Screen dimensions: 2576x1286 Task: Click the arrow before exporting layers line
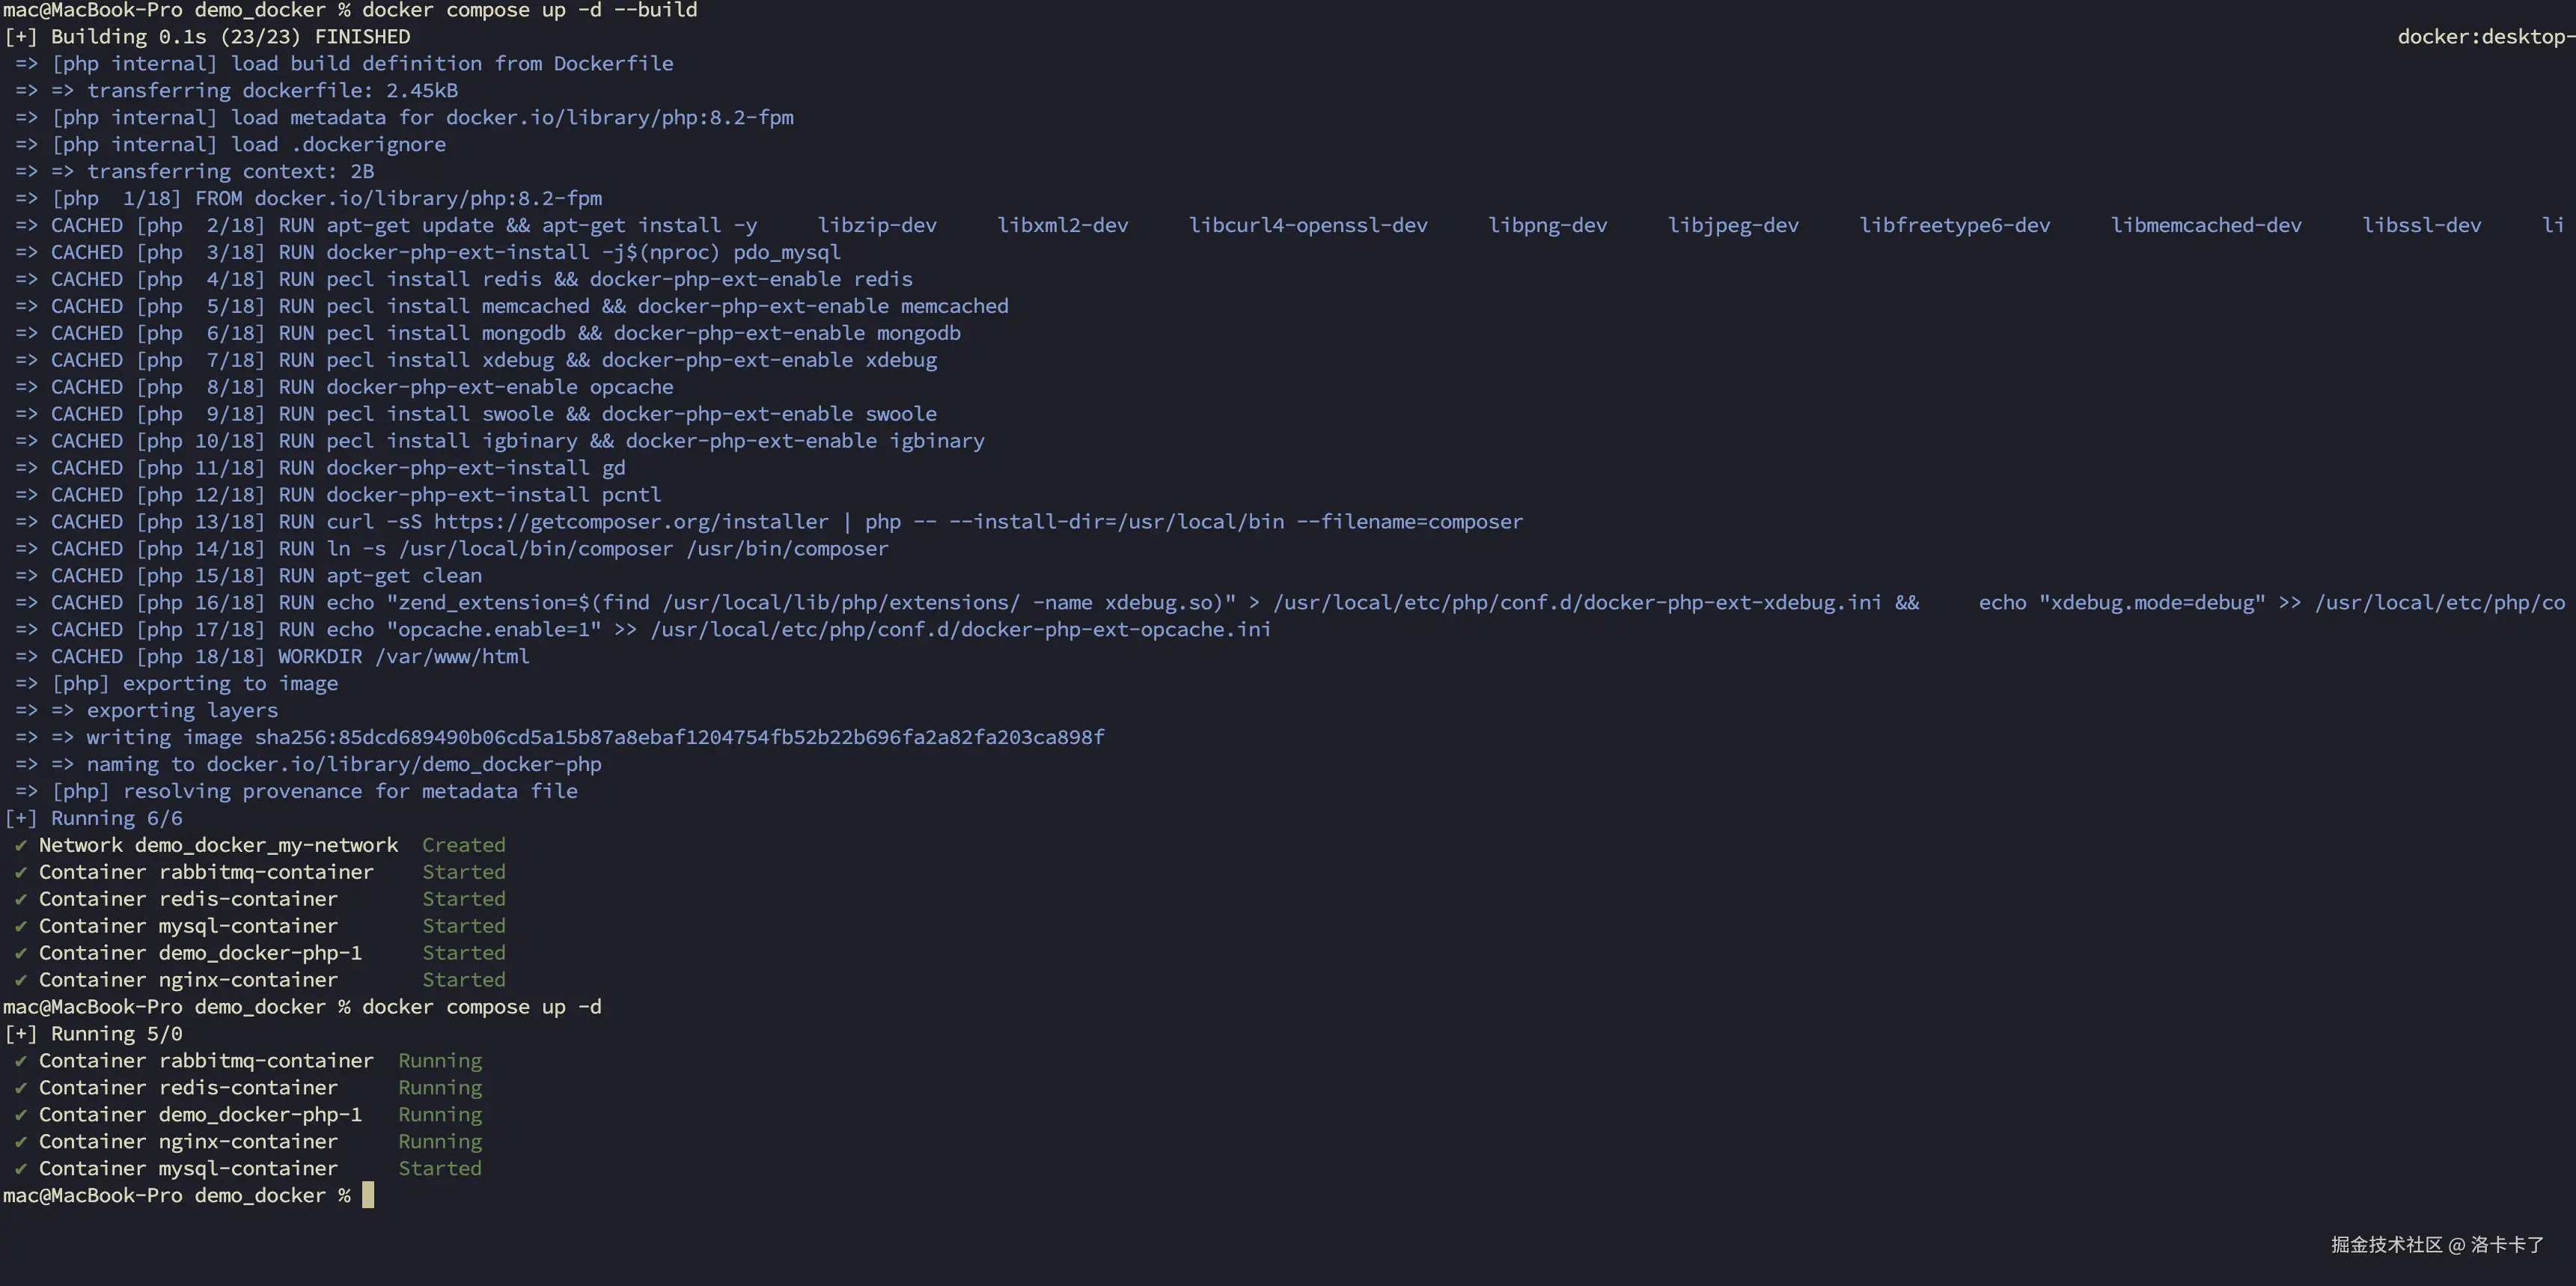[62, 711]
